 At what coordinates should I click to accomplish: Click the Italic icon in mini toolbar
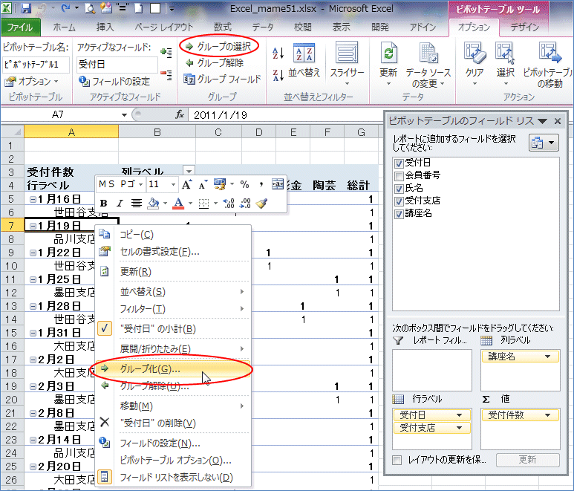(x=120, y=203)
